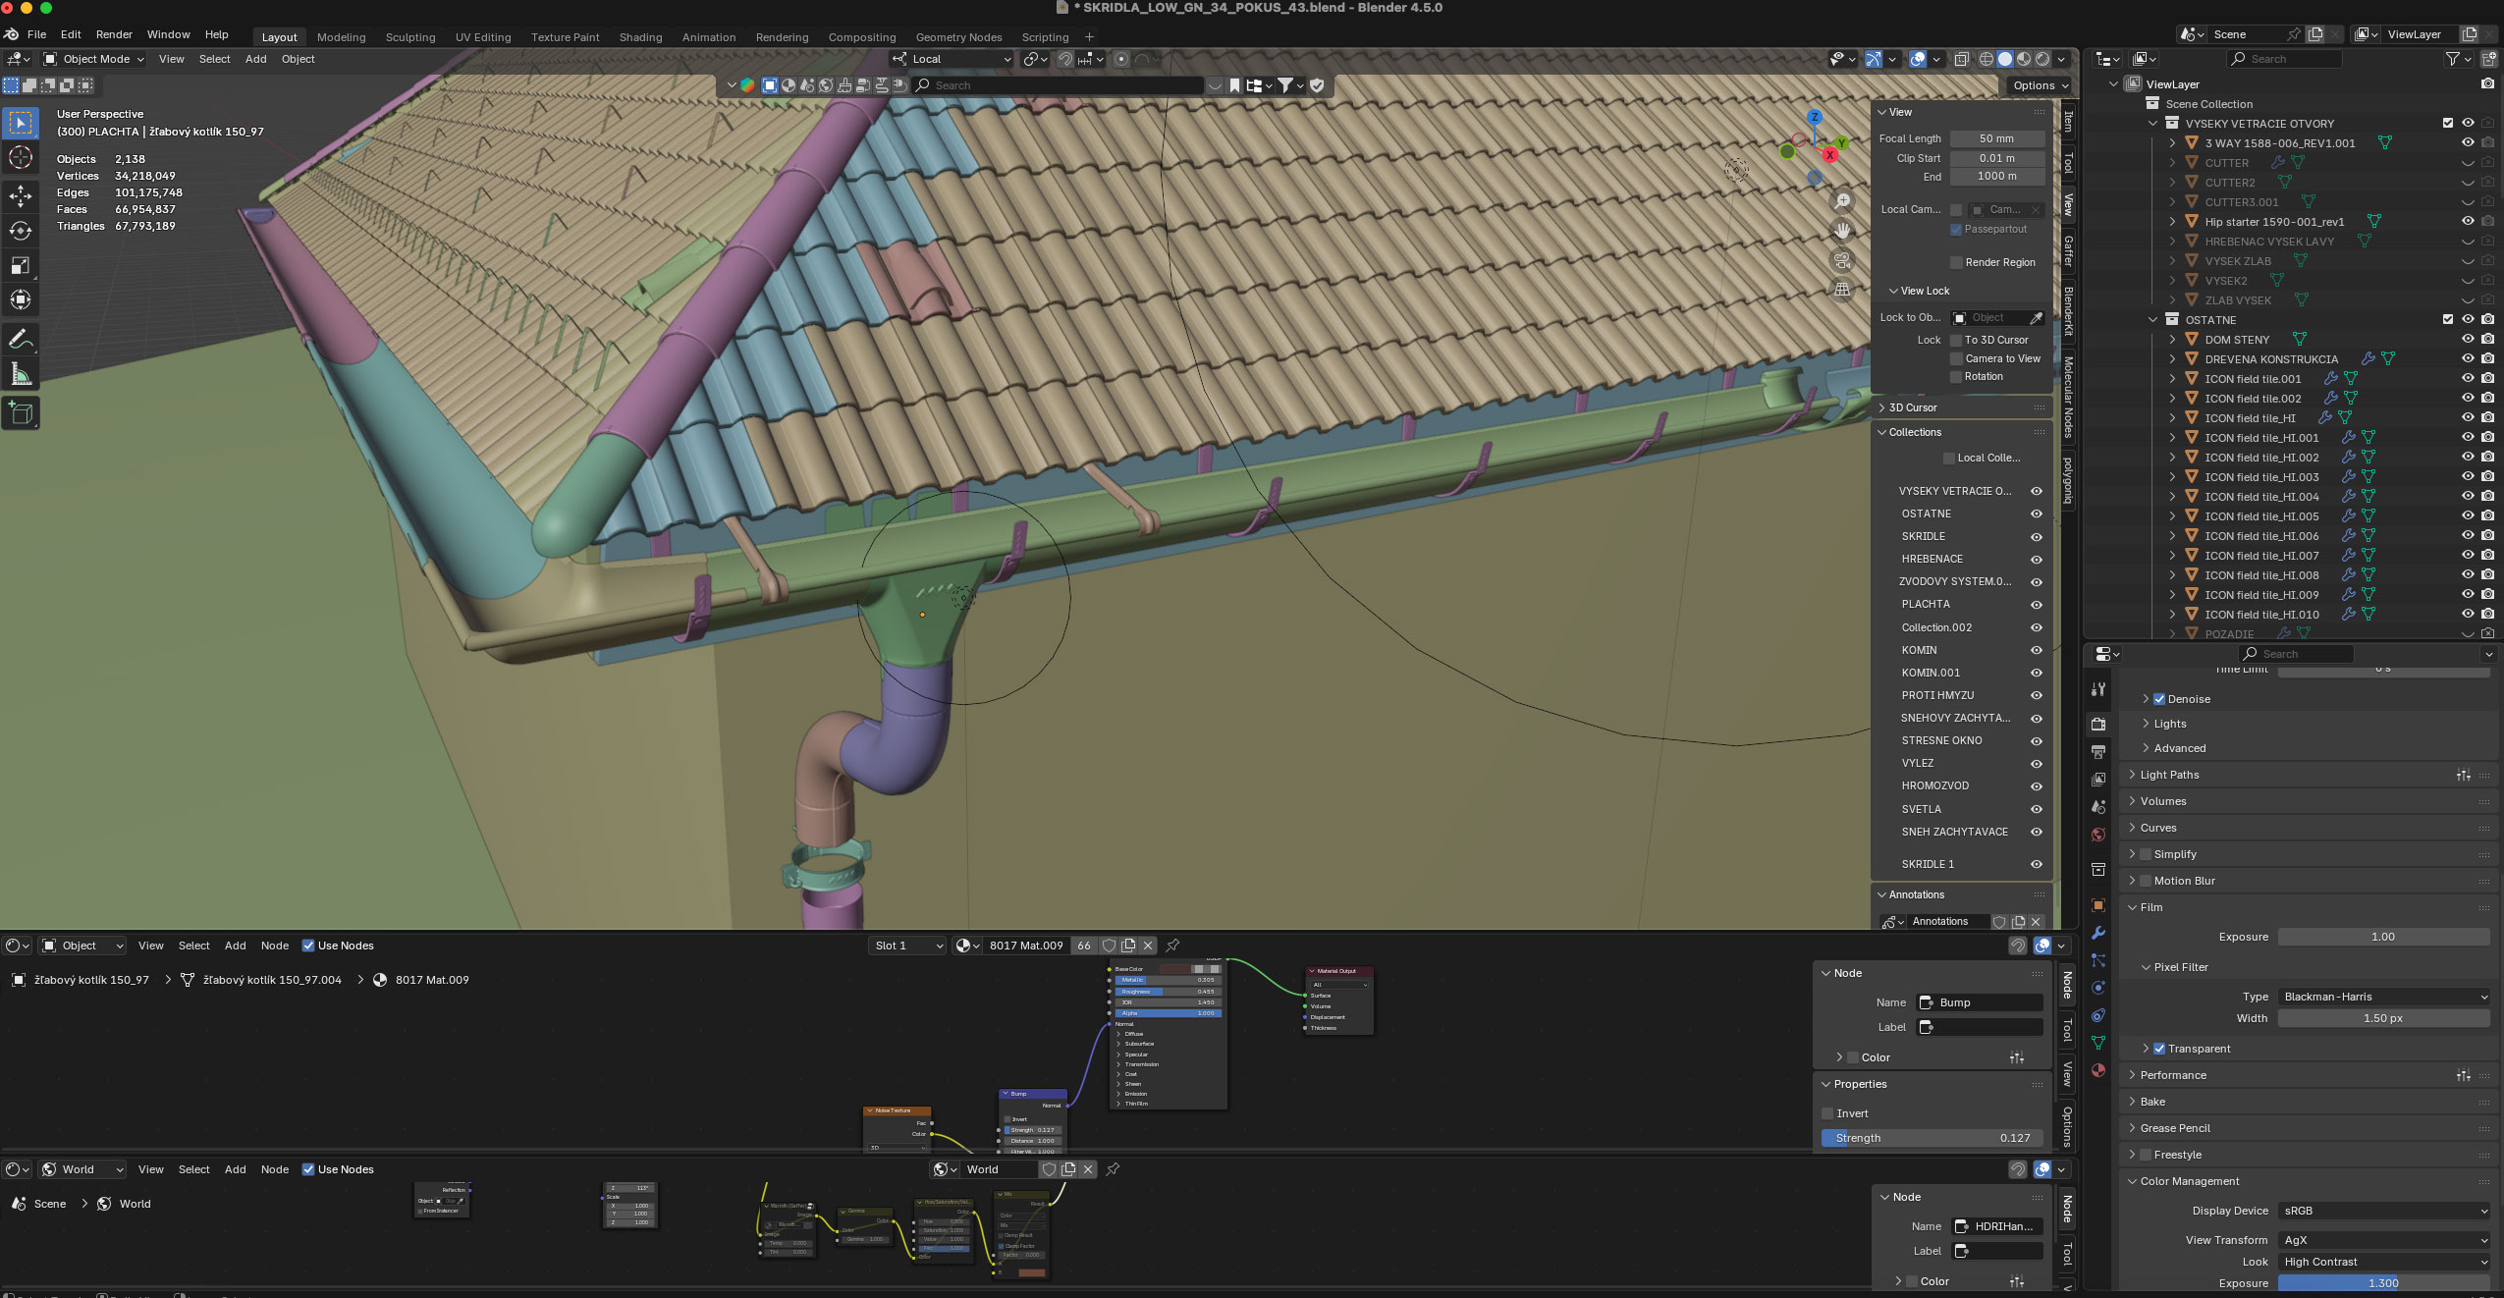Screen dimensions: 2504x1298
Task: Click the viewport Options button
Action: coord(2040,85)
